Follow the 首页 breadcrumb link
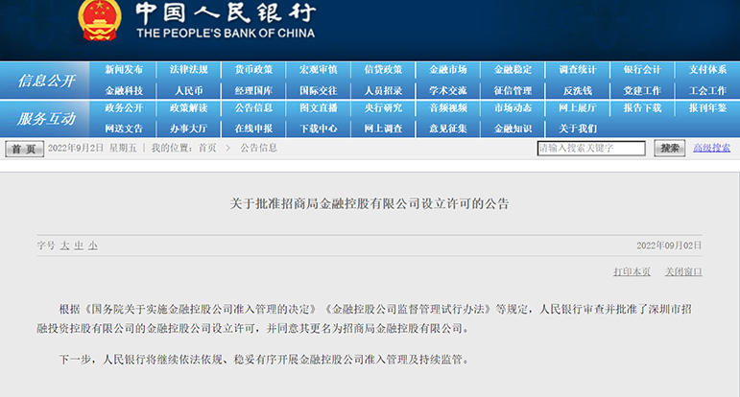740x397 pixels. pyautogui.click(x=207, y=148)
